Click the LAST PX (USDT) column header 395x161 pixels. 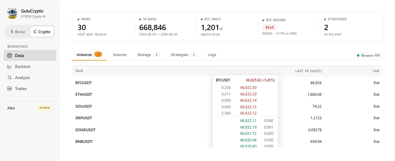(x=308, y=71)
